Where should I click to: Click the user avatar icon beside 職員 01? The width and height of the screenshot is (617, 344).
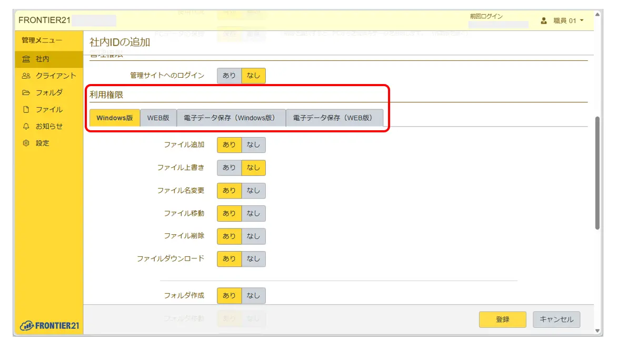[544, 21]
